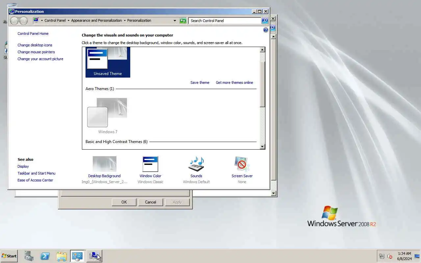
Task: Open Server Manager from taskbar
Action: pos(29,256)
